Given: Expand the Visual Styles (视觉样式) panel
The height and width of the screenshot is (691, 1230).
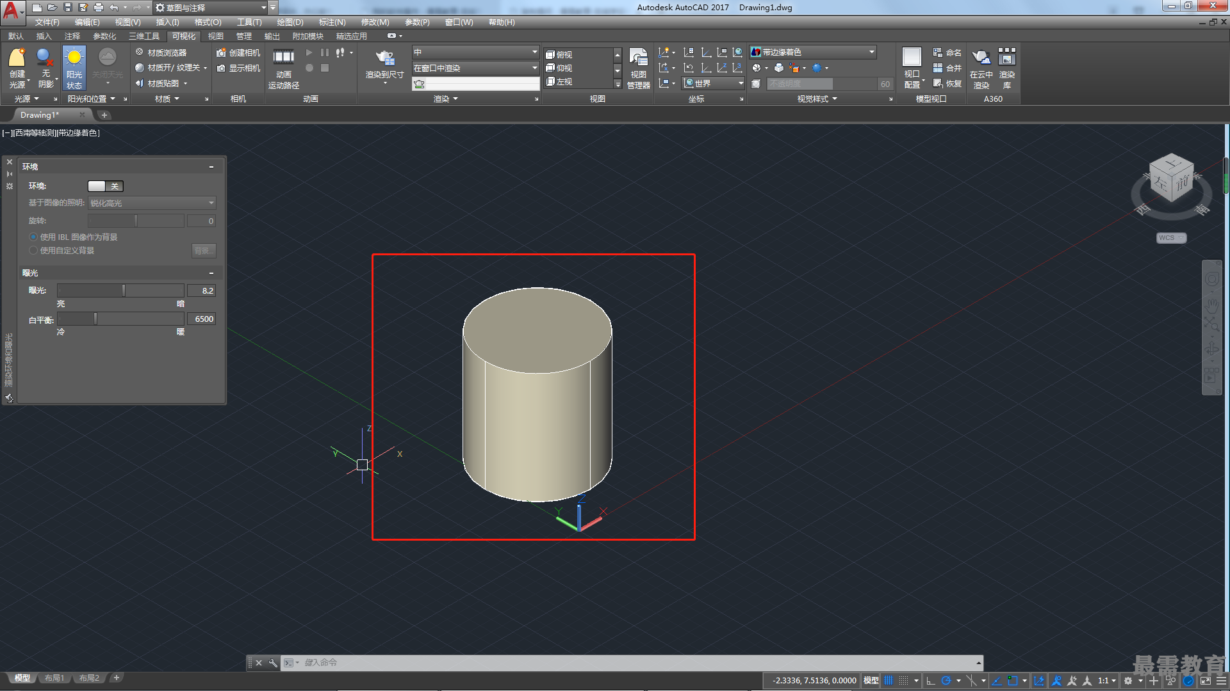Looking at the screenshot, I should [817, 99].
